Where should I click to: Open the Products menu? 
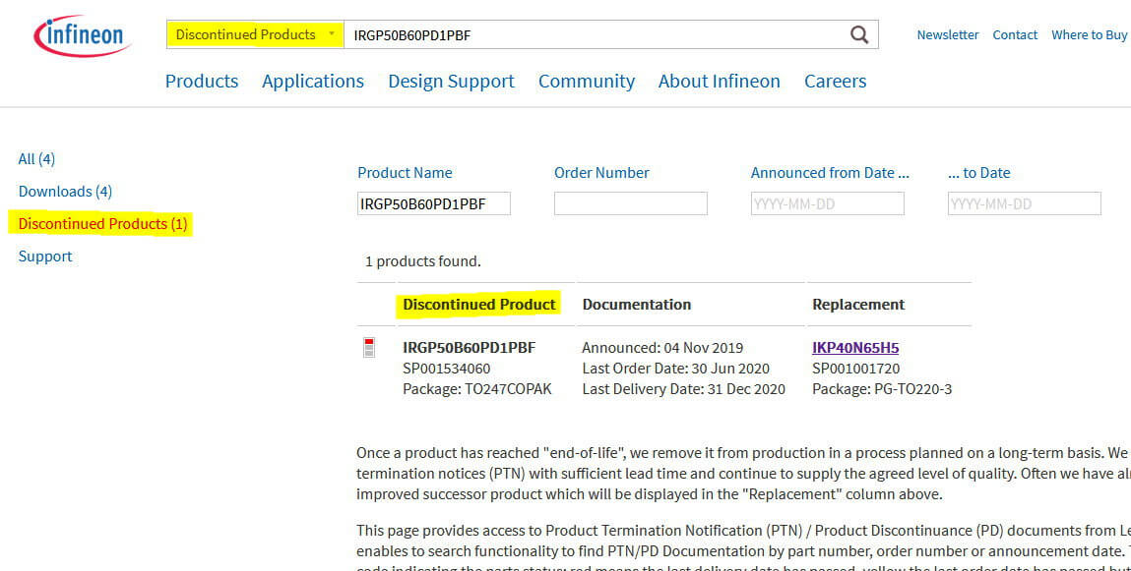pos(202,81)
